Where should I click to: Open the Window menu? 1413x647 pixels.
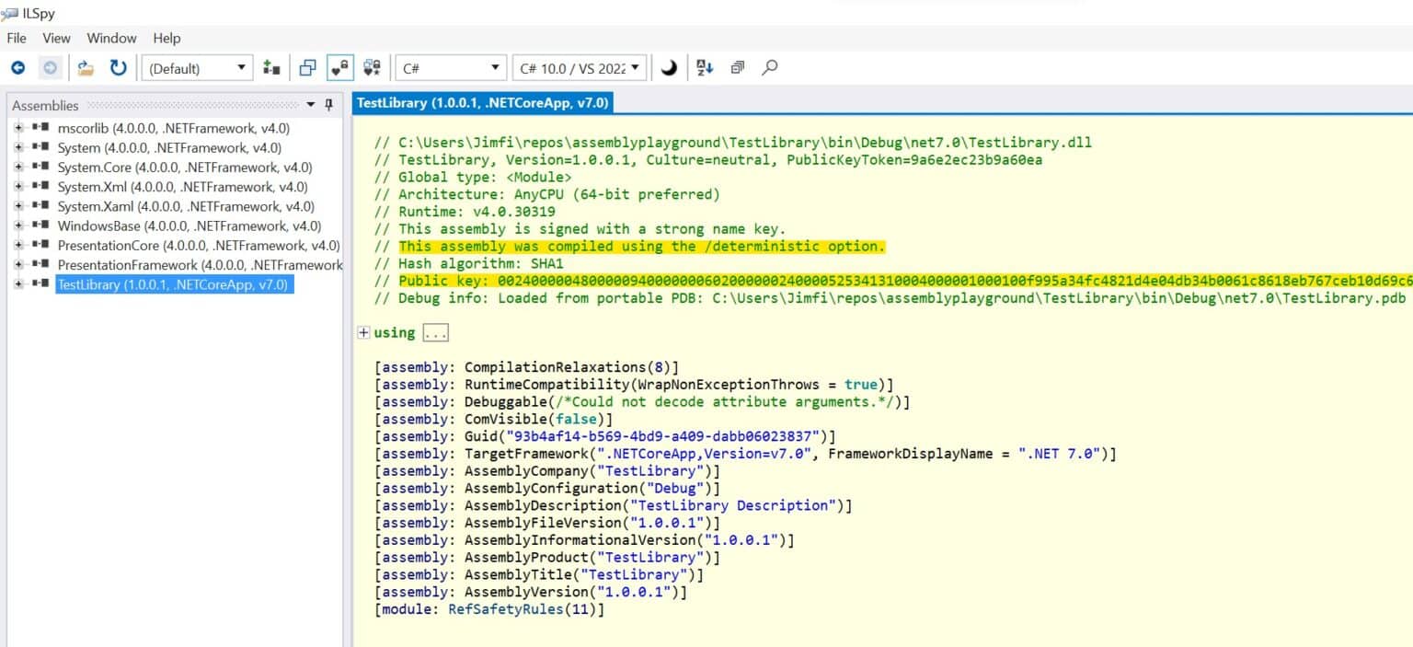click(111, 38)
